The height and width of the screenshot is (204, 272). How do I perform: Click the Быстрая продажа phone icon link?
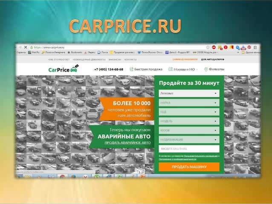pyautogui.click(x=146, y=69)
